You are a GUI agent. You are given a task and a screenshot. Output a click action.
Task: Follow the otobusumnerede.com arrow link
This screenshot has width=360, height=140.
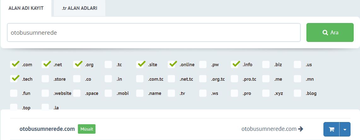pos(272,129)
